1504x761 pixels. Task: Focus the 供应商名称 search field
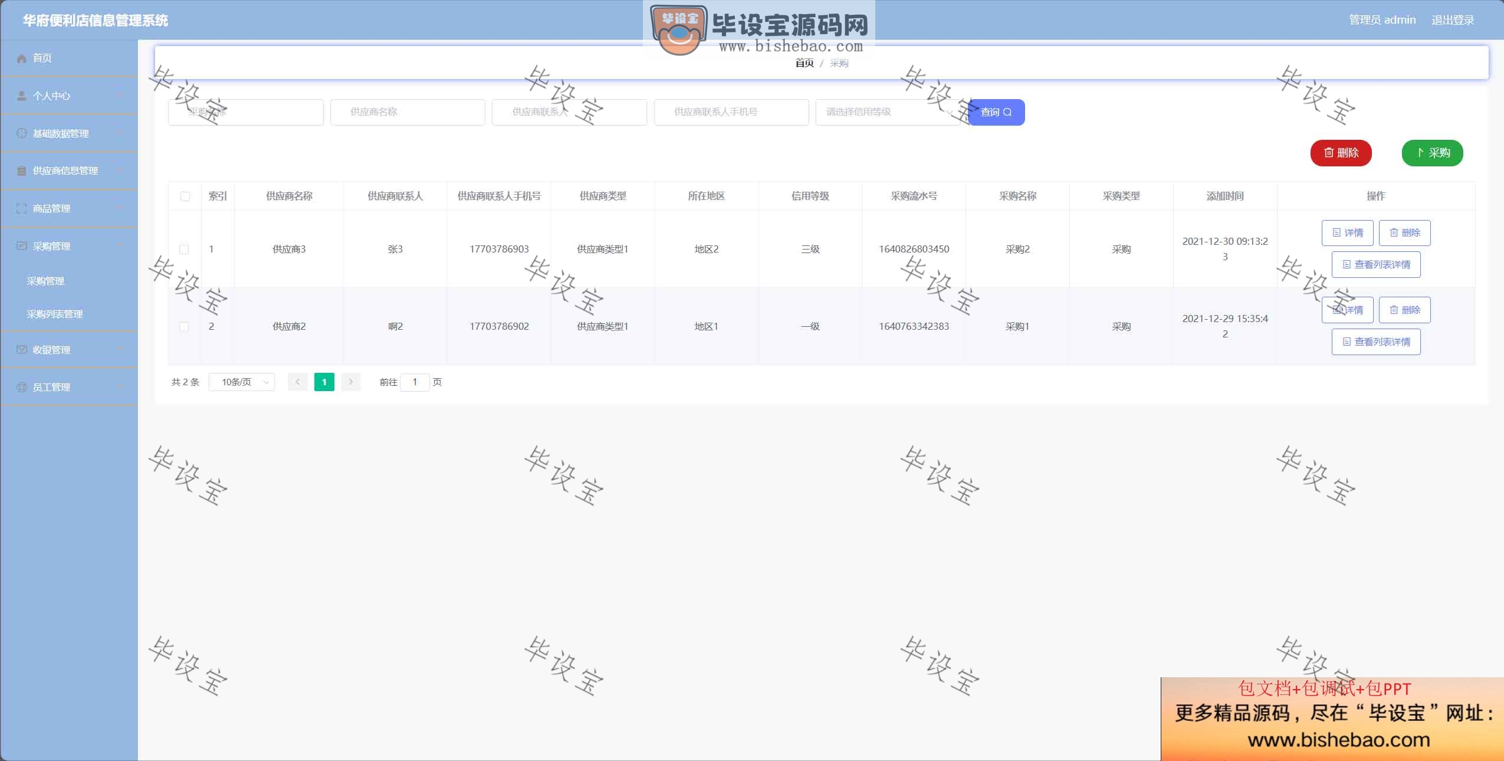click(408, 112)
